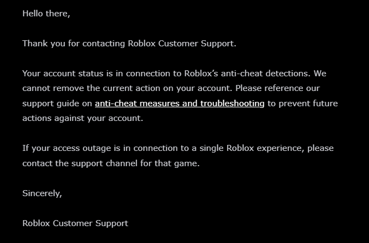
Task: Click the word 'troubleshooting' in the underlined link
Action: click(x=233, y=104)
